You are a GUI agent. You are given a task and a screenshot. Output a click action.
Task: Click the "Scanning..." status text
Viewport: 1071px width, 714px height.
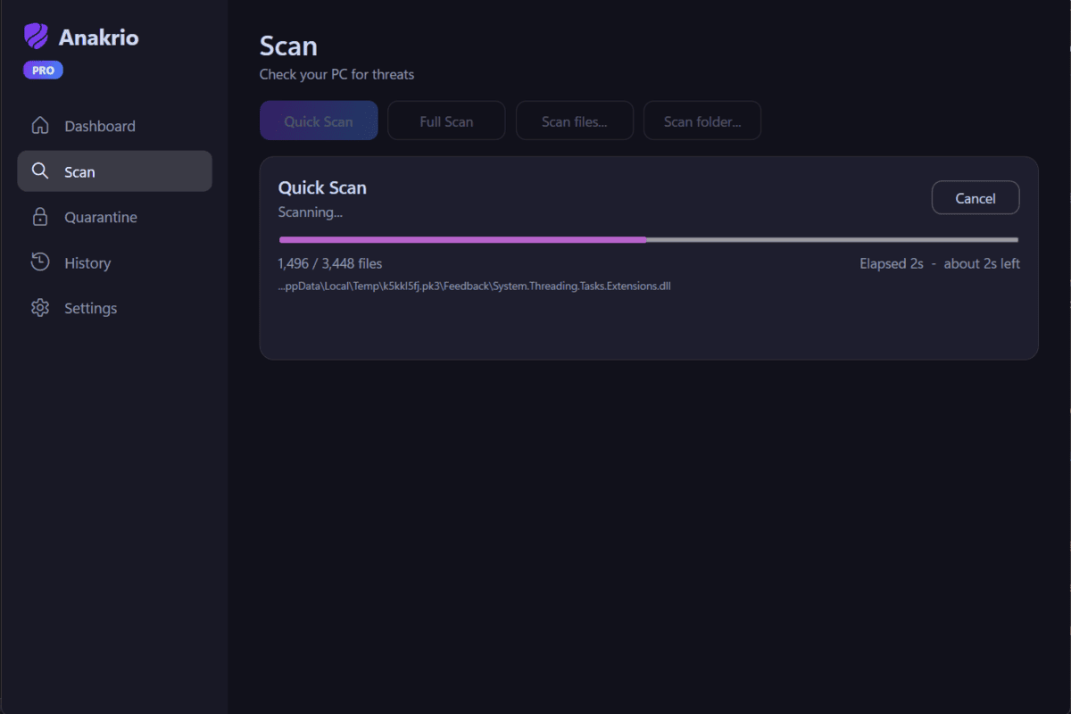311,212
